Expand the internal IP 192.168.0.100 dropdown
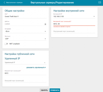Image resolution: width=103 pixels, height=92 pixels. pyautogui.click(x=74, y=16)
